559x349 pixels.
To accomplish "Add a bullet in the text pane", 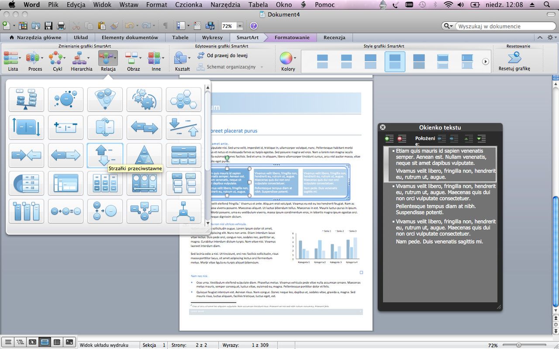I will pos(389,139).
